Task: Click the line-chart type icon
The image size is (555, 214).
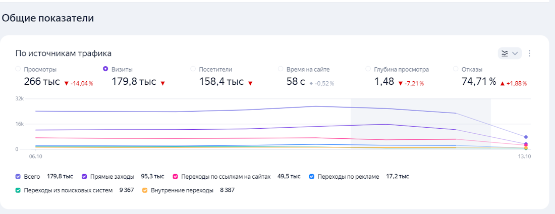Action: (505, 53)
